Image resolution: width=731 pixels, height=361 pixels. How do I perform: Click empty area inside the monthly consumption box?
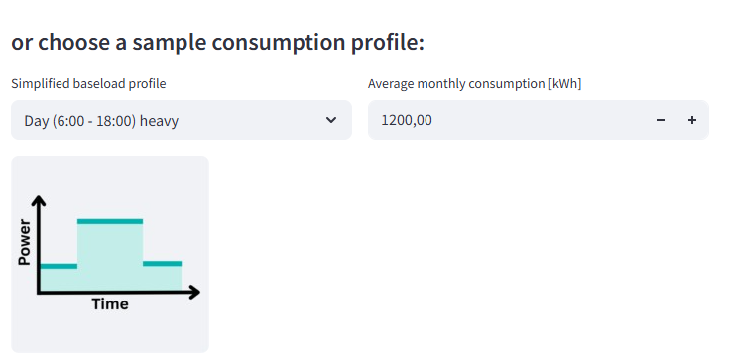click(x=537, y=120)
